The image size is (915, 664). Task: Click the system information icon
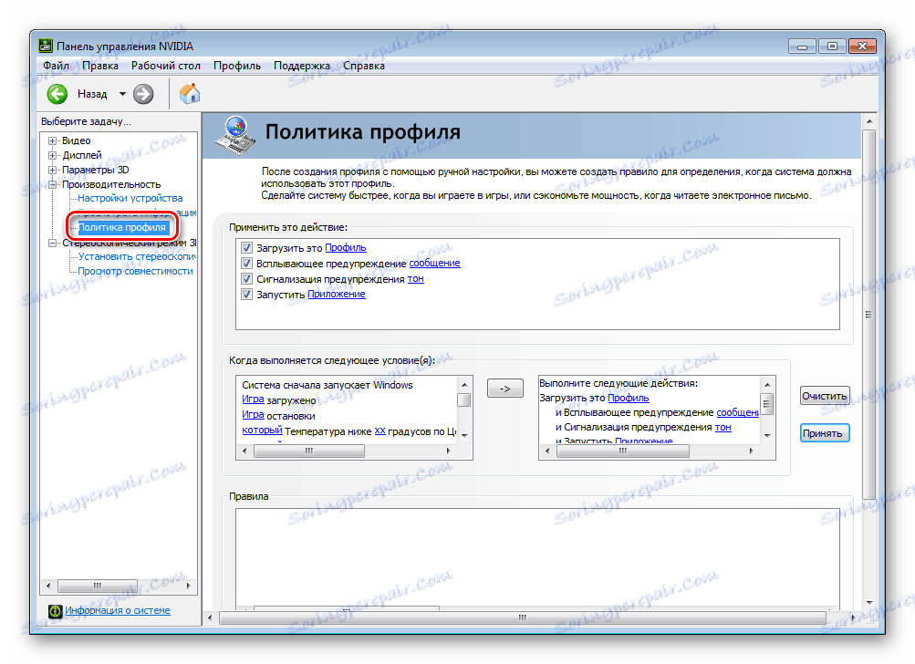(x=56, y=611)
